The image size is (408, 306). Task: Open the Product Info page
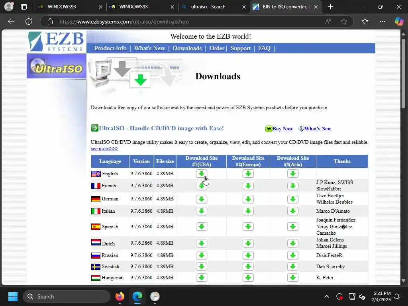click(x=110, y=48)
